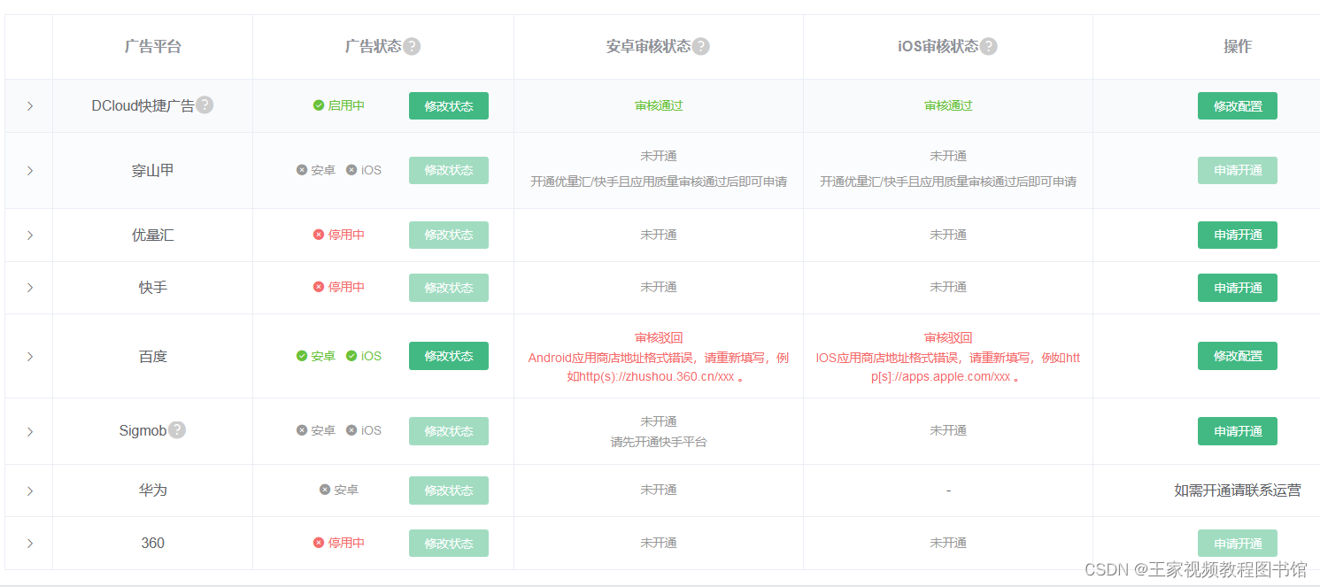Image resolution: width=1320 pixels, height=587 pixels.
Task: Click 修改状态 button in Sigmob row
Action: coord(449,431)
